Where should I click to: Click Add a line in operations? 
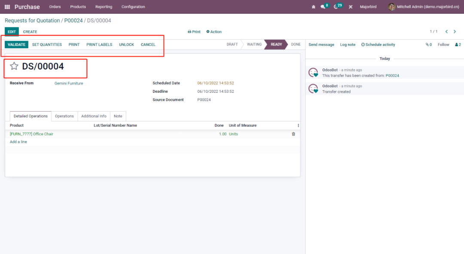[x=18, y=142]
